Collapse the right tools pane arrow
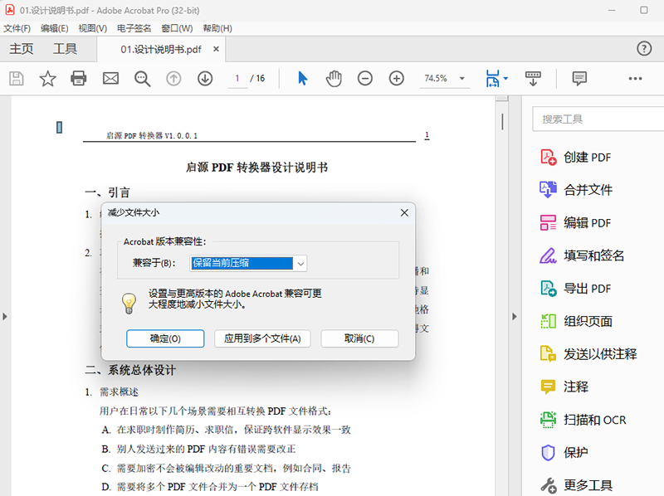Image resolution: width=664 pixels, height=496 pixels. point(514,317)
